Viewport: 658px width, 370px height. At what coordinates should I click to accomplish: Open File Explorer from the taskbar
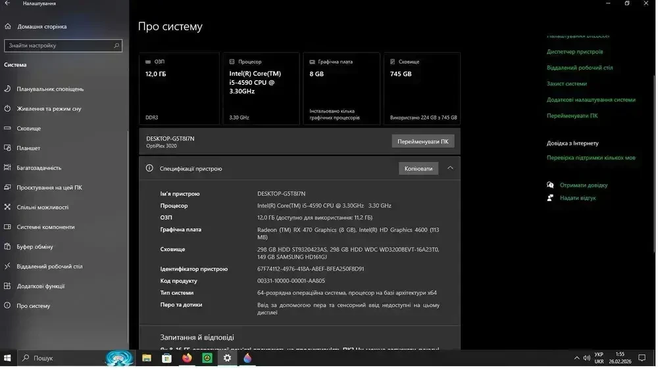[x=147, y=358]
